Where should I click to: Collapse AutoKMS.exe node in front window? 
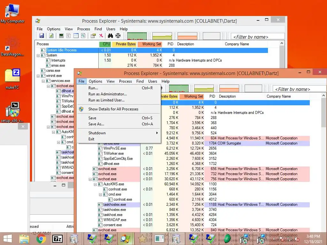[95, 184]
